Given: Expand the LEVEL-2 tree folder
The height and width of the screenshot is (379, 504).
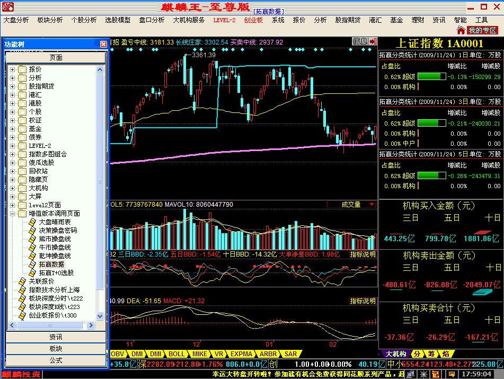Looking at the screenshot, I should pyautogui.click(x=13, y=146).
